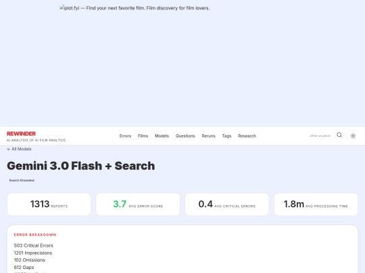This screenshot has height=273, width=365.
Task: Go back via All Models link
Action: [19, 149]
